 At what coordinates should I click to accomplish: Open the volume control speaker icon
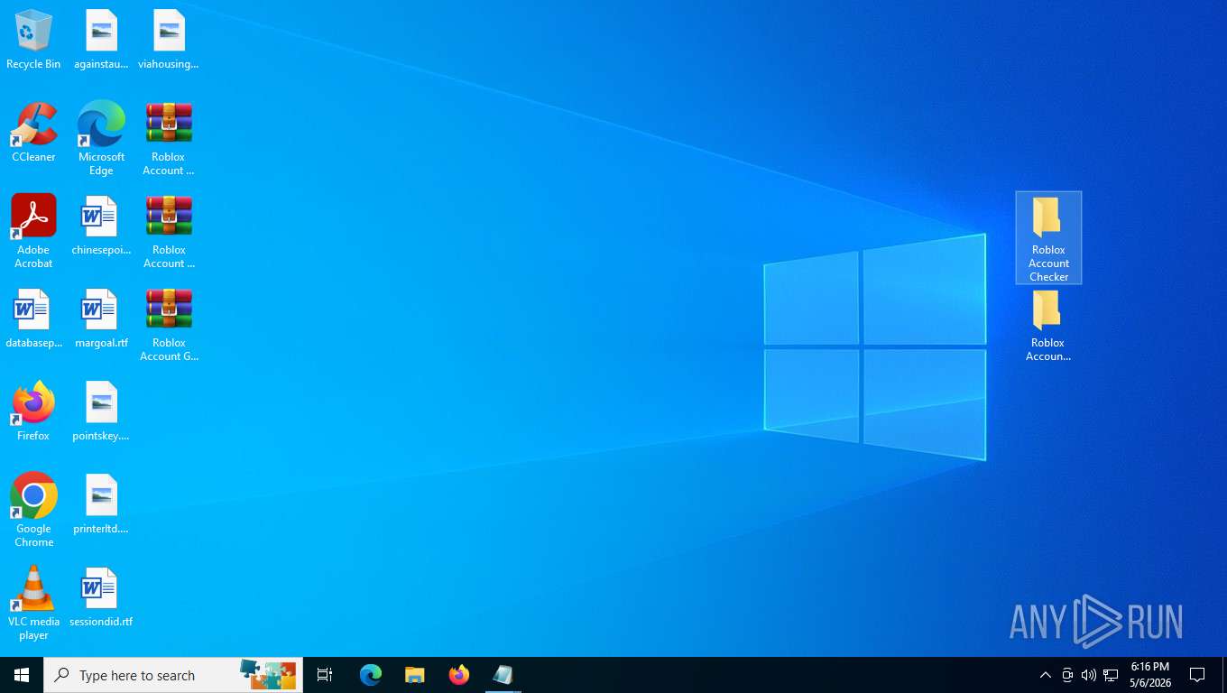[1089, 675]
